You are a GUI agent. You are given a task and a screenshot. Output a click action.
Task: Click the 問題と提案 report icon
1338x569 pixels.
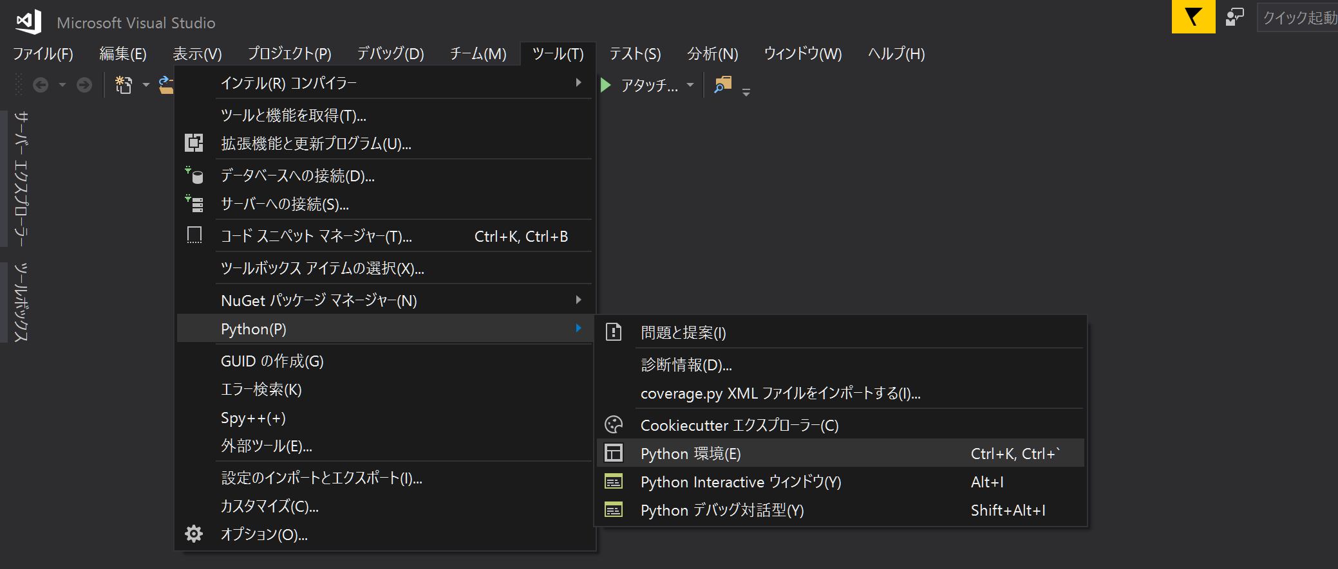click(614, 332)
